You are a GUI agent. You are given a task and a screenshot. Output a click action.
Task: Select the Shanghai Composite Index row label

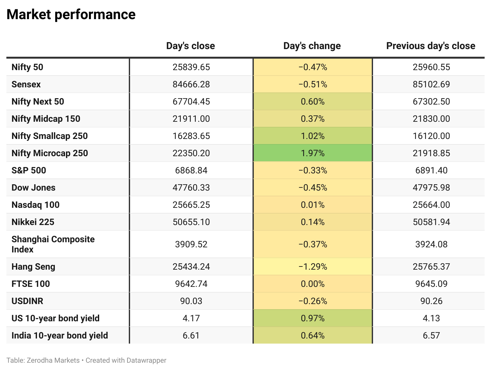pos(53,244)
